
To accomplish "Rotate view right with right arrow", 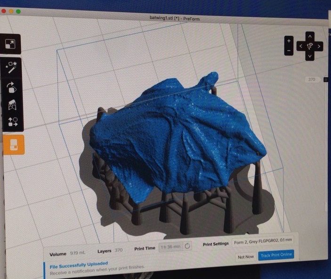I will coord(319,46).
